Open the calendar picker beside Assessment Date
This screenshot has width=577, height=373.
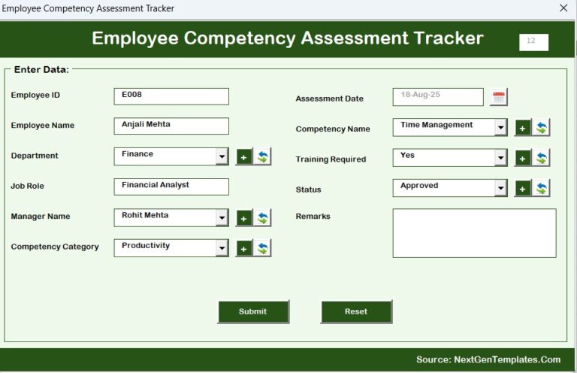pos(499,97)
